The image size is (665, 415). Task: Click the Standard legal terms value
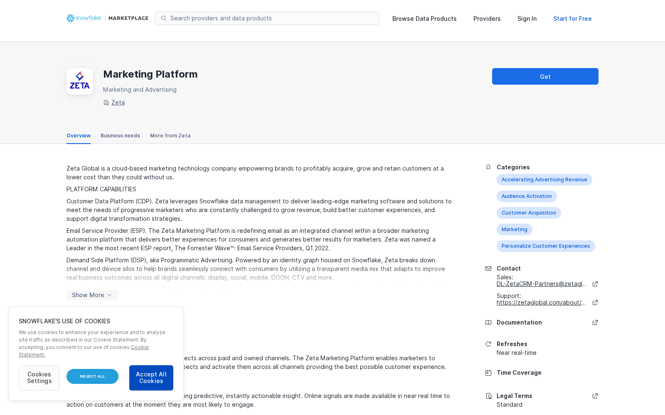[x=510, y=405]
